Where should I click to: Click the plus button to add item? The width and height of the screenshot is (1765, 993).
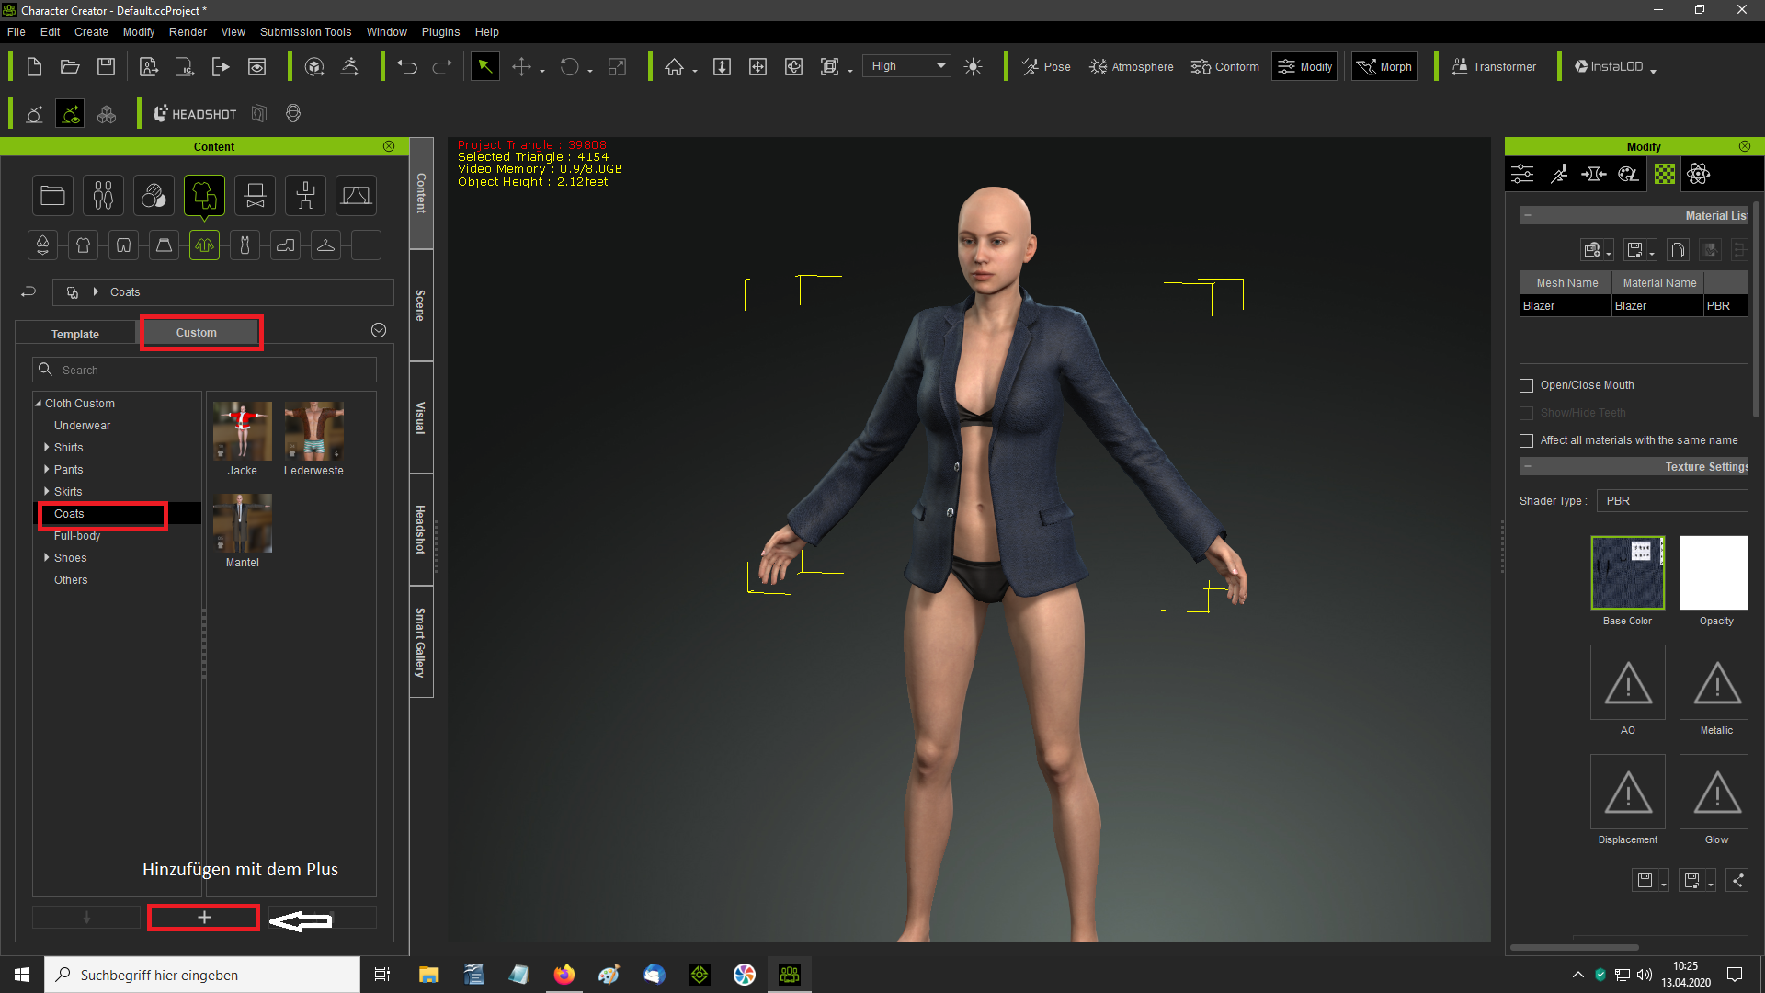click(203, 918)
